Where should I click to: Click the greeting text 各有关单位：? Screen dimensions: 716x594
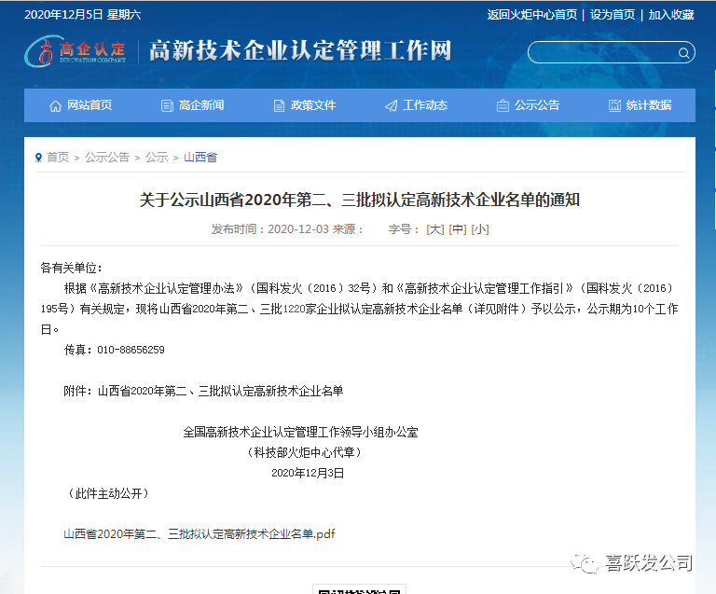71,268
